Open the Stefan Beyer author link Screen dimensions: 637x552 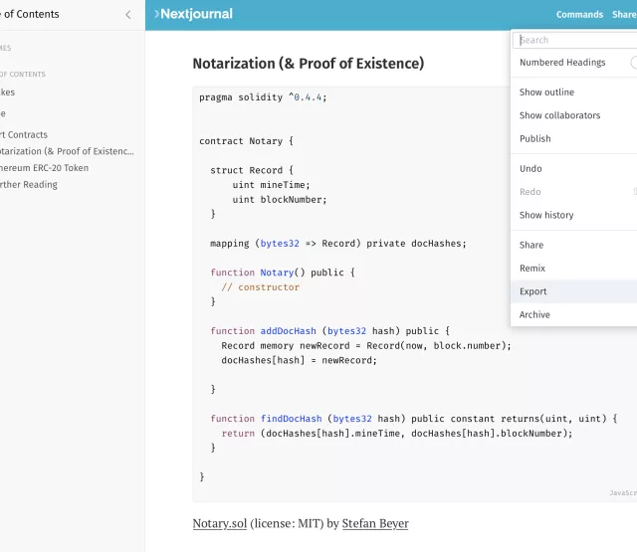coord(374,523)
